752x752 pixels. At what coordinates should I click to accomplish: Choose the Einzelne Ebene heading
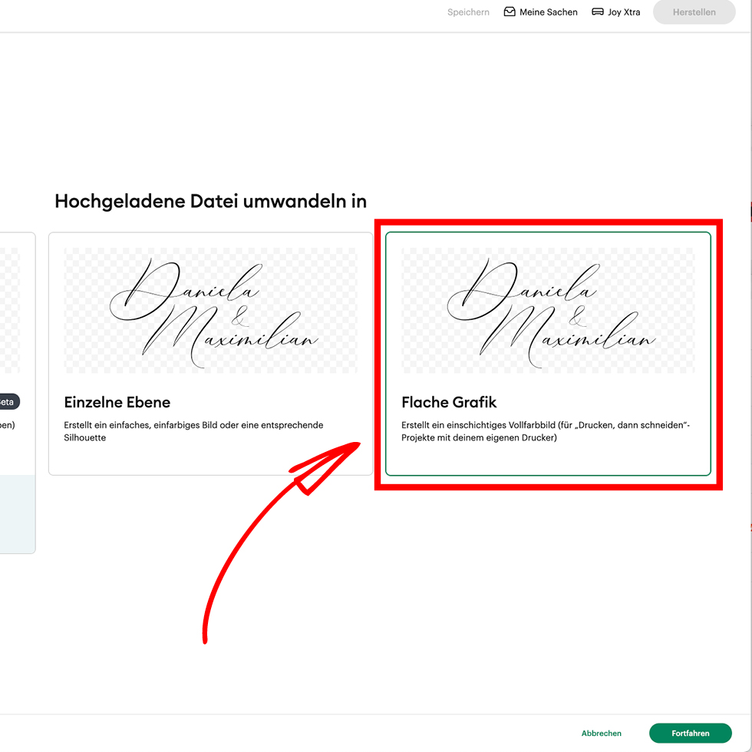point(117,402)
